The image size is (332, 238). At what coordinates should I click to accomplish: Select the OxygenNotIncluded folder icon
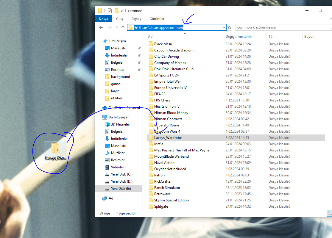pos(151,169)
